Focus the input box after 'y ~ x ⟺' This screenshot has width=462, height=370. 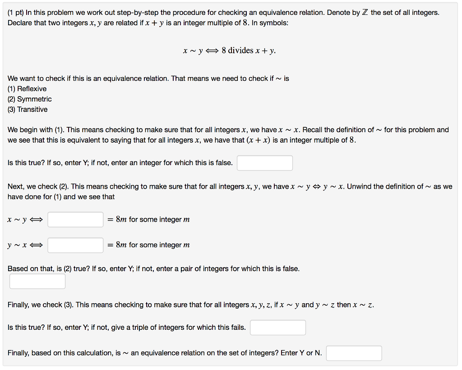(x=76, y=245)
